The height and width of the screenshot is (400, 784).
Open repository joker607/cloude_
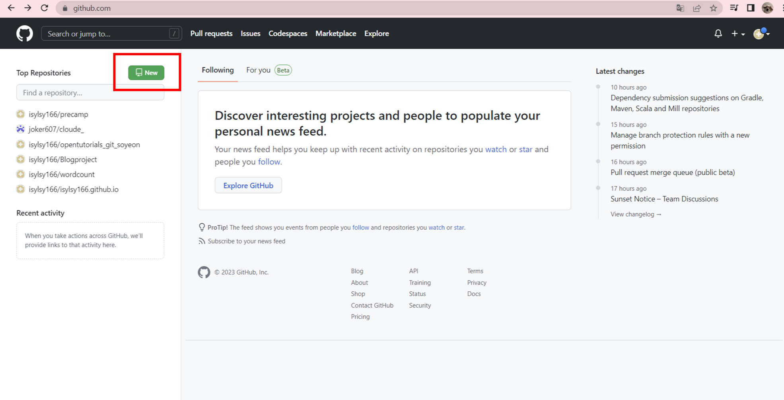pos(56,129)
